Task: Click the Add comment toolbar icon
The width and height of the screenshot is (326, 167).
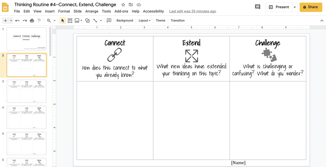Action: tap(109, 21)
